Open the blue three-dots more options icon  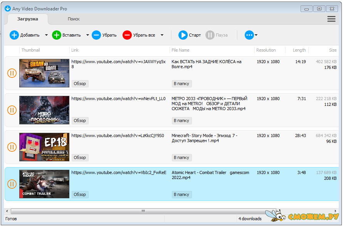[x=249, y=35]
